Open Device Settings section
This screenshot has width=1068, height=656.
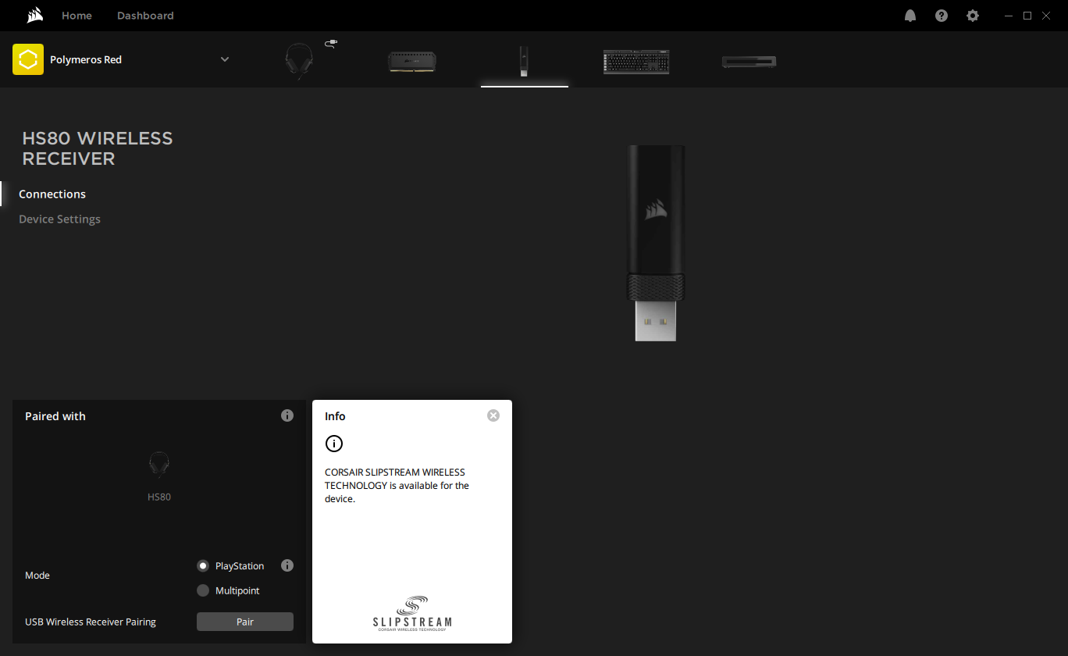coord(59,219)
